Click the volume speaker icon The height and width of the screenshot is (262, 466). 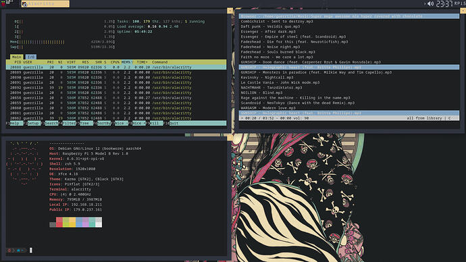(430, 3)
